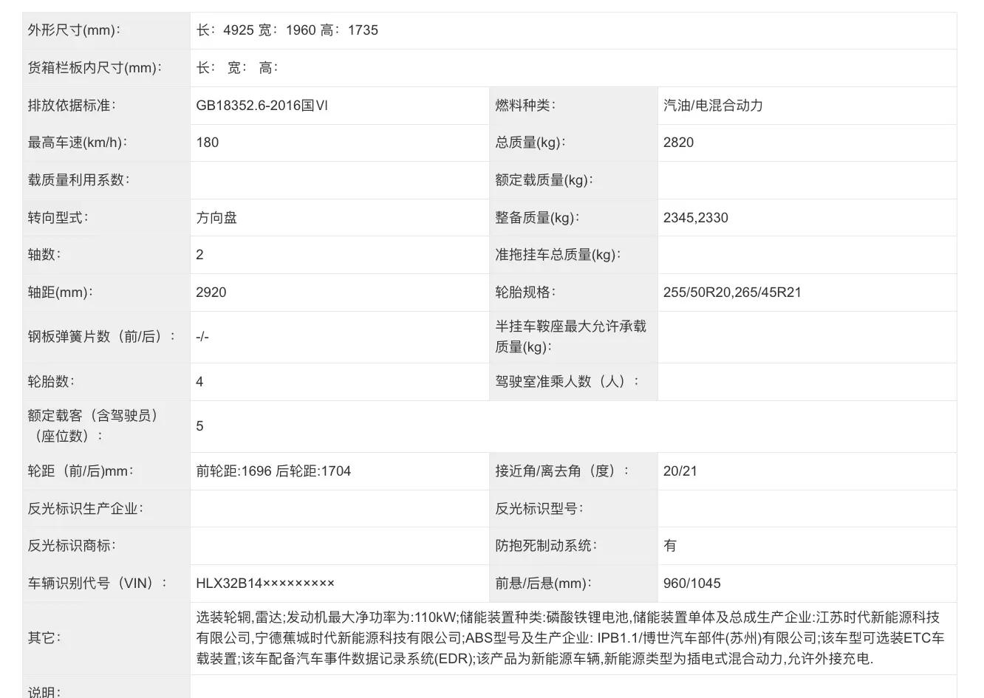This screenshot has height=698, width=984.
Task: Select the 排放依据标准 label
Action: click(x=72, y=106)
